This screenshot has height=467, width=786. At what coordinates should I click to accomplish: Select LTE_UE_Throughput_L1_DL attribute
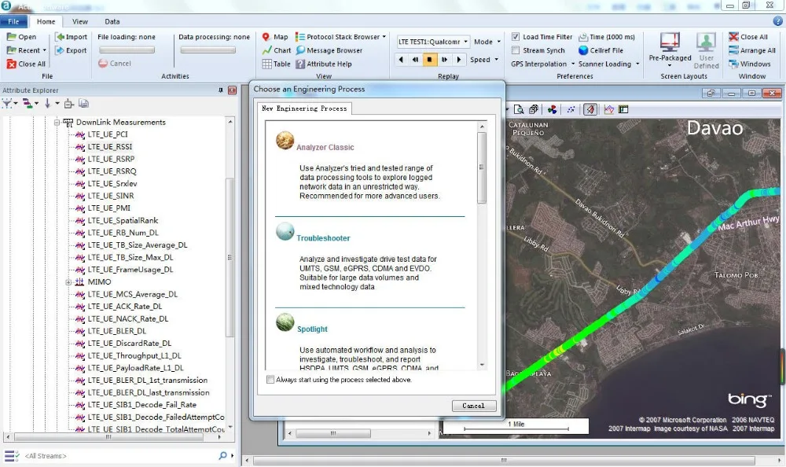tap(134, 355)
